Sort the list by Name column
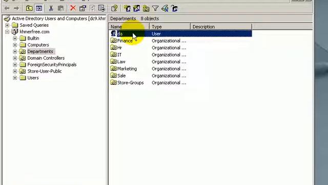 coord(129,27)
